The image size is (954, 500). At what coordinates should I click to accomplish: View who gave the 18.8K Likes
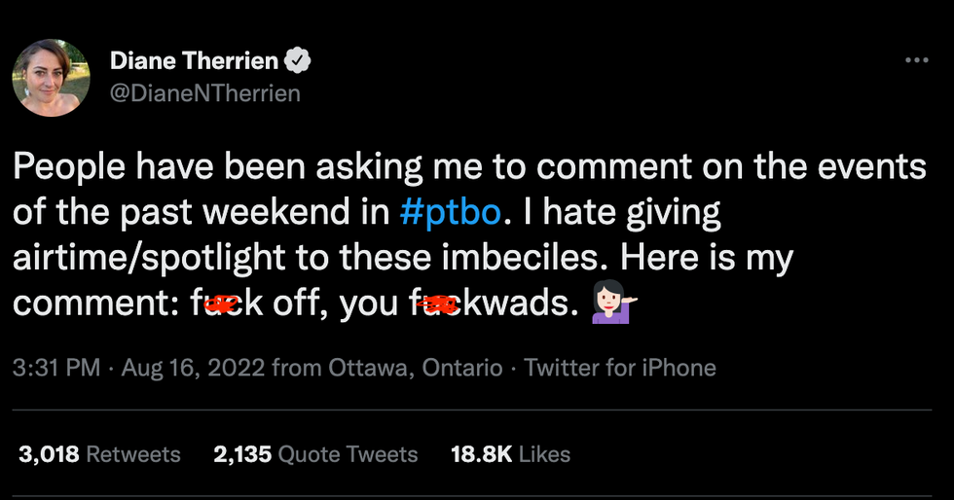click(510, 454)
